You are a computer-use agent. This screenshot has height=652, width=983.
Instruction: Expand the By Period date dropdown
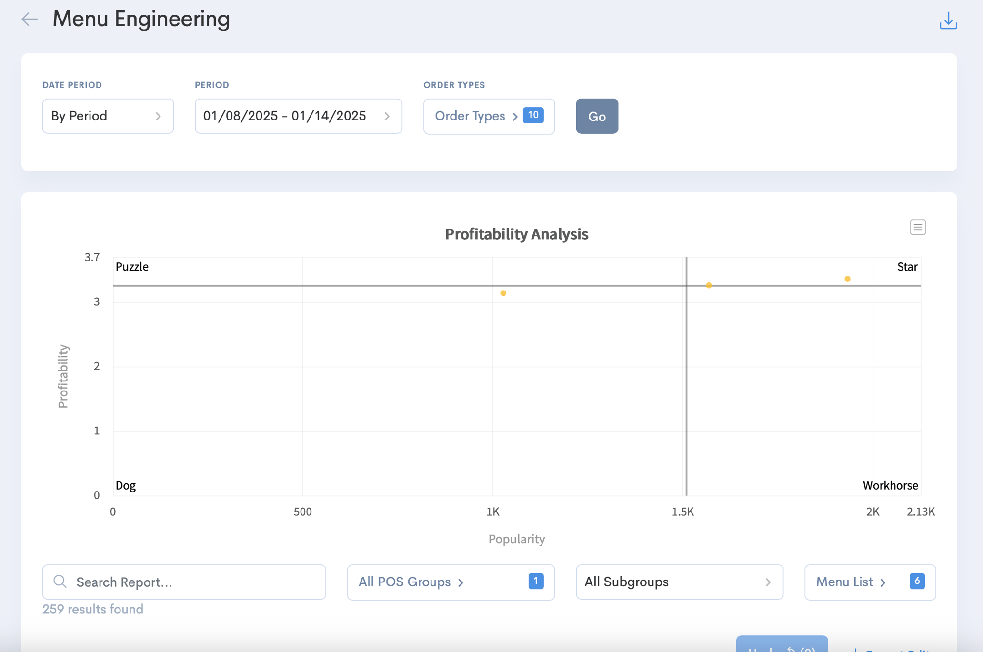(108, 116)
